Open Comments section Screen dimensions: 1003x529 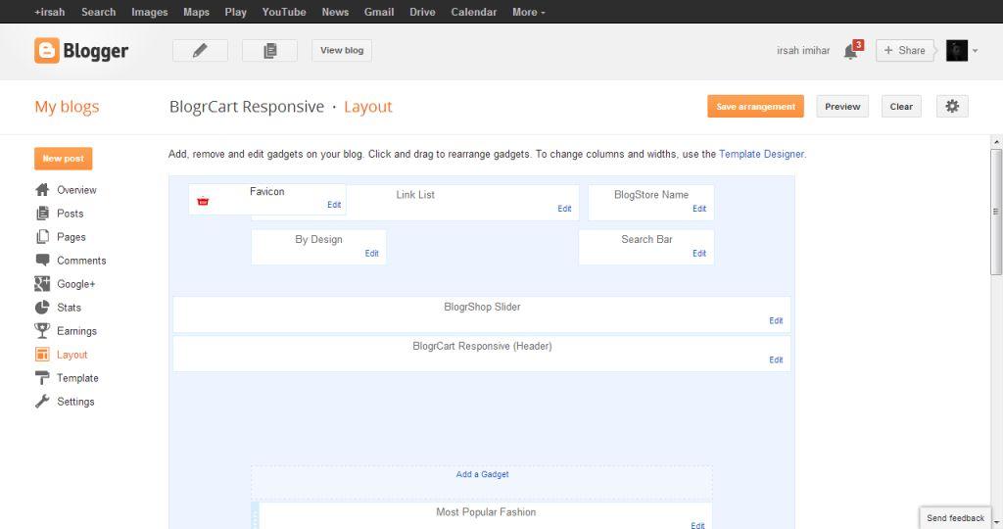[81, 261]
